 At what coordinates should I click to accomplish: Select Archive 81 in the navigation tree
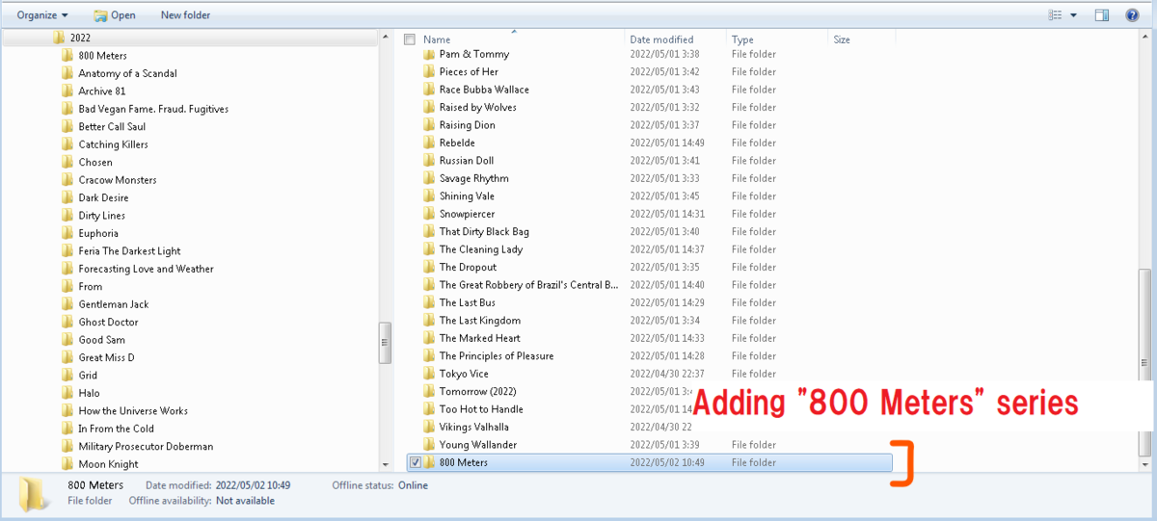coord(101,91)
